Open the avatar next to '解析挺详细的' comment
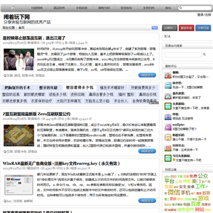This screenshot has height=213, width=213. tap(168, 96)
